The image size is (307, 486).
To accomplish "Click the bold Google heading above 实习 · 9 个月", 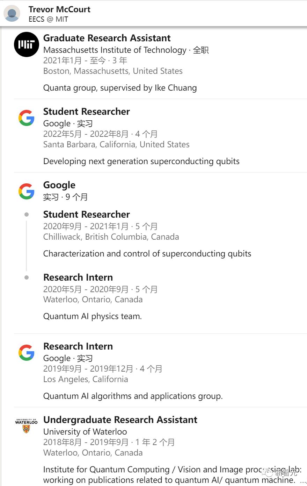I will click(59, 185).
